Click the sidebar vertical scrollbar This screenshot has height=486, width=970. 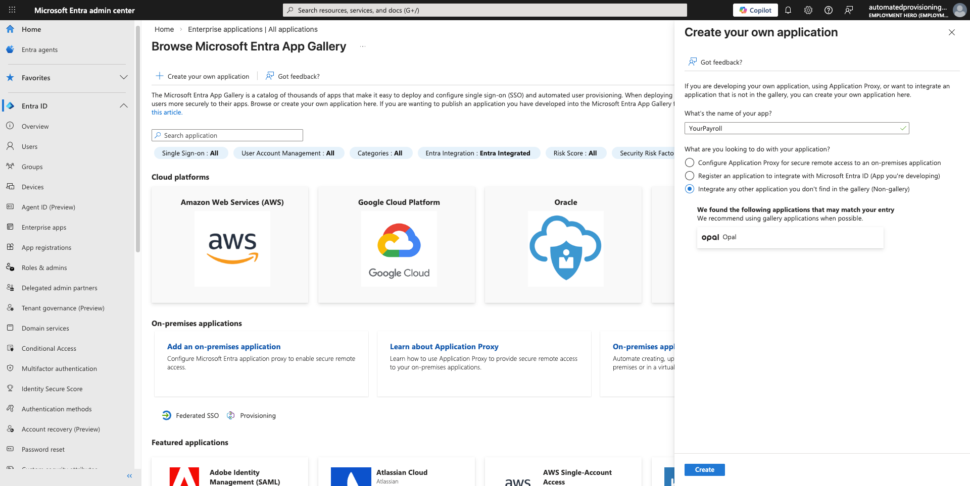tap(138, 139)
